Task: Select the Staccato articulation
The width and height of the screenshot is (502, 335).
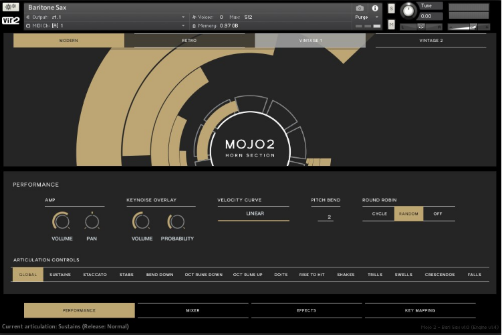Action: (x=95, y=274)
